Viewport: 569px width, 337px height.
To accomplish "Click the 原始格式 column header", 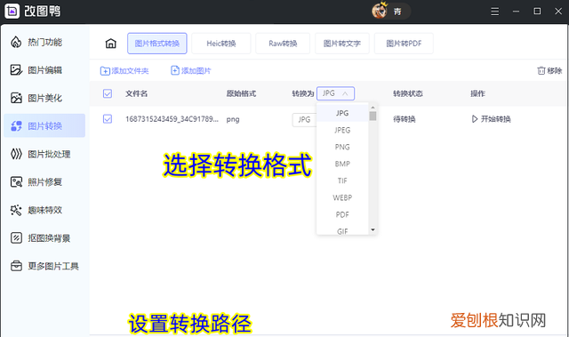I will click(x=241, y=93).
